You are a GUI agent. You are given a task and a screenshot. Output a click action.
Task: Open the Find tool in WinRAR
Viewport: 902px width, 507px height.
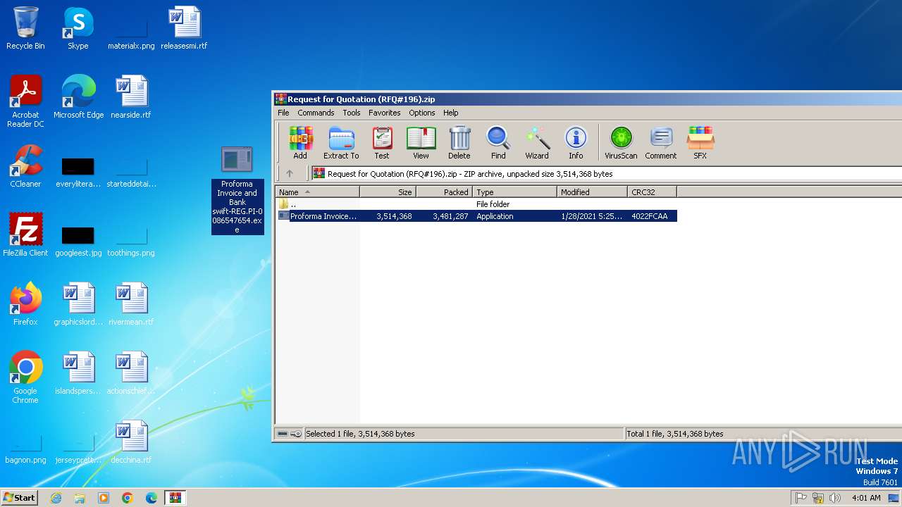pyautogui.click(x=498, y=143)
